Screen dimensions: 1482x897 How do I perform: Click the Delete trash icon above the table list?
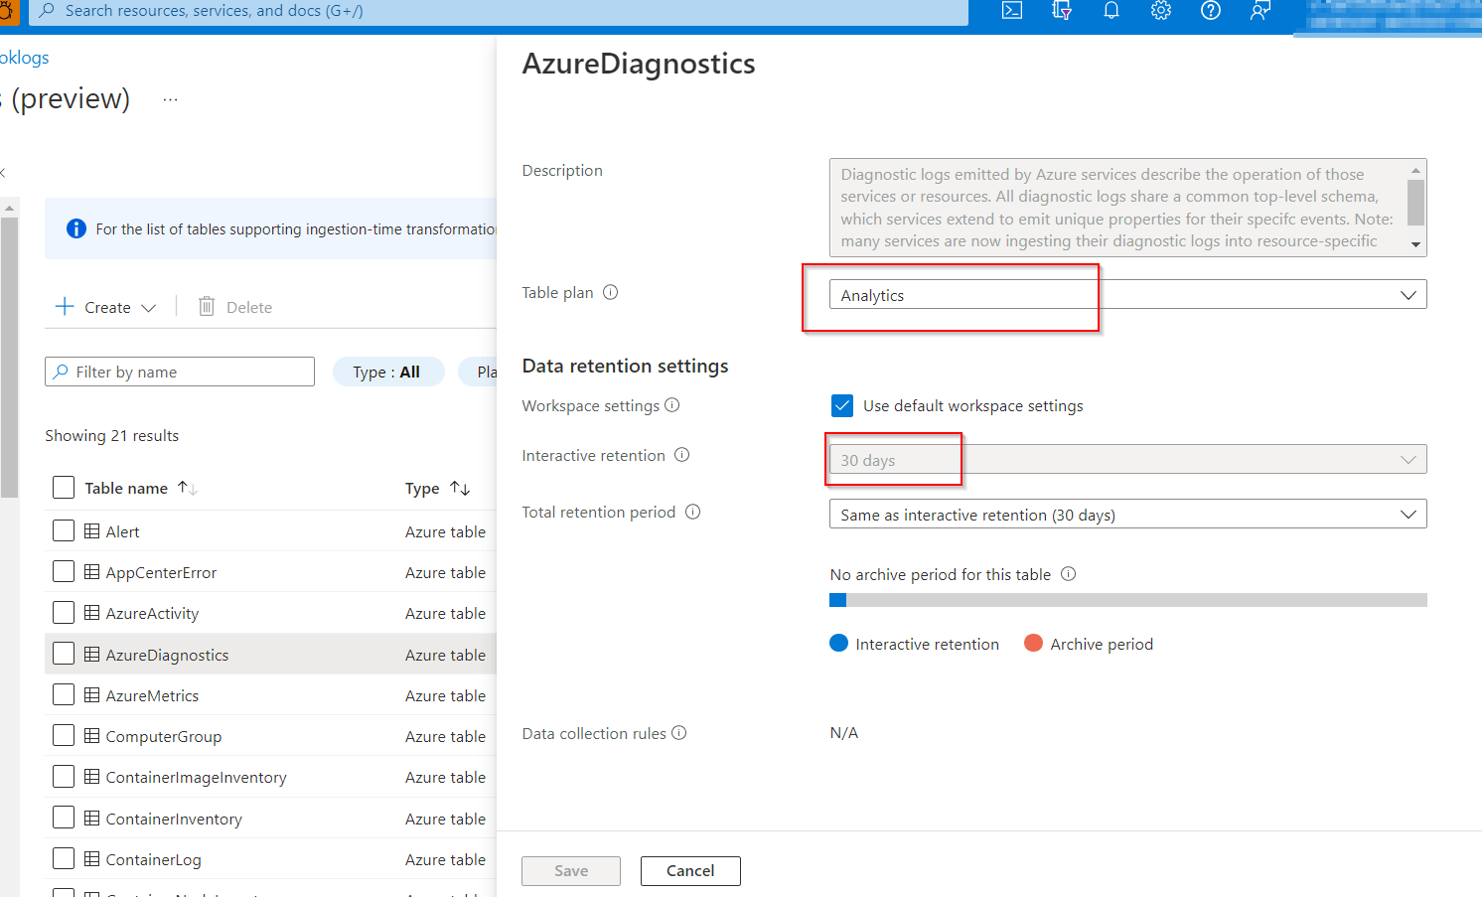pyautogui.click(x=206, y=306)
